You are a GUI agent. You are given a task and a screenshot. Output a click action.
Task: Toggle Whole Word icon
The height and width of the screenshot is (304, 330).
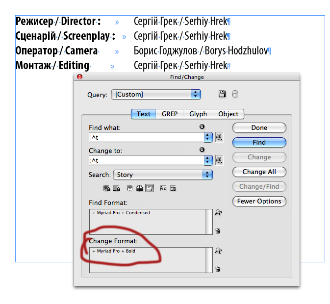click(173, 188)
